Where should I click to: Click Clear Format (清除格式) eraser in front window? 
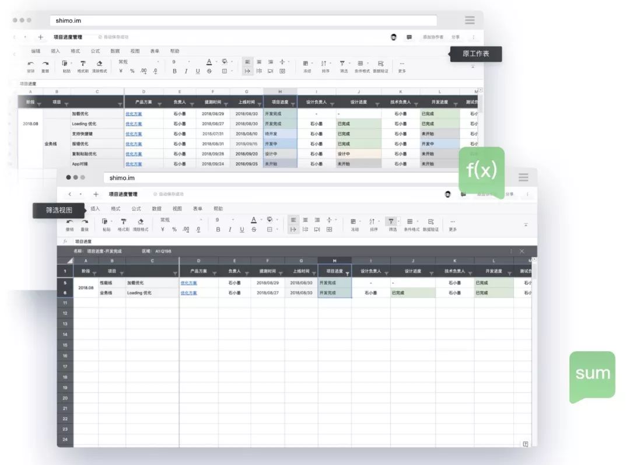point(140,221)
